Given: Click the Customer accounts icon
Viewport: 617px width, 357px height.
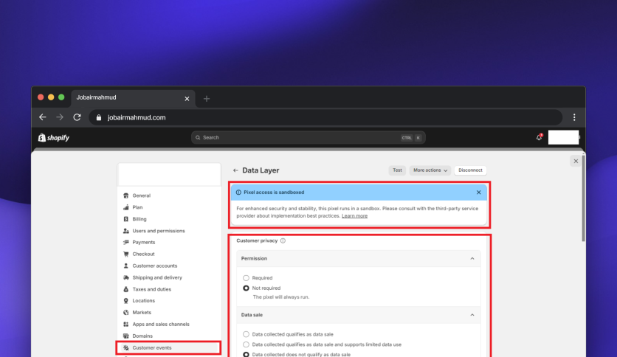Looking at the screenshot, I should pyautogui.click(x=126, y=266).
